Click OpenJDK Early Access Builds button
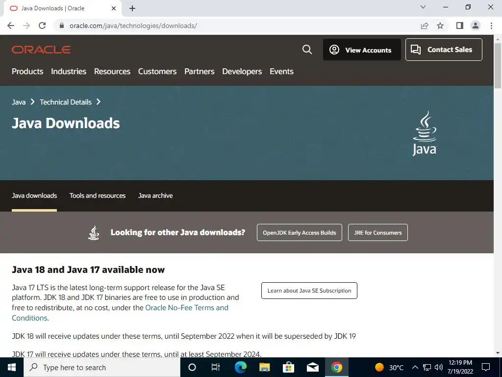This screenshot has width=502, height=377. (x=300, y=232)
